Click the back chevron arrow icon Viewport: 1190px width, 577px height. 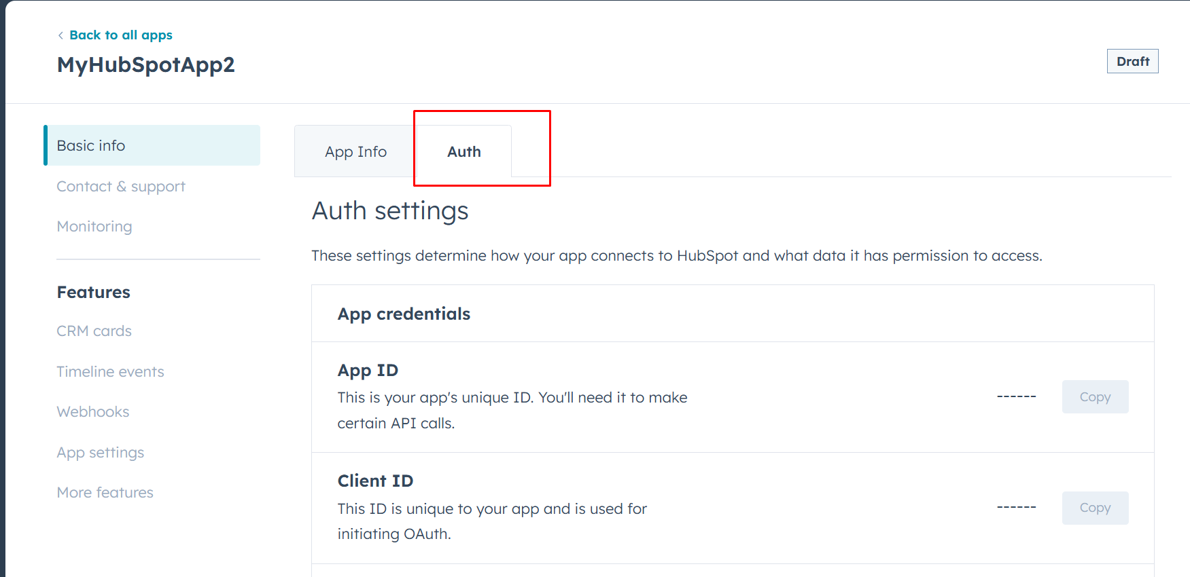tap(60, 35)
